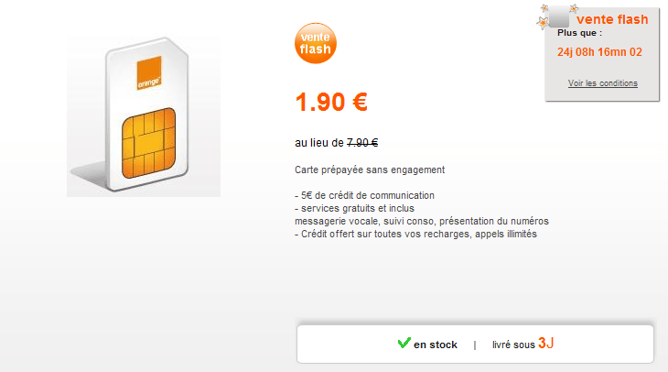Click the crossed-out 7.90 € original price

click(362, 142)
